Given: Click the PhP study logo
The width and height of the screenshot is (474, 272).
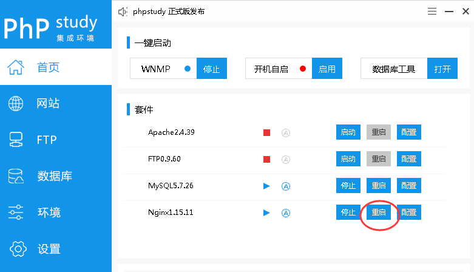Looking at the screenshot, I should point(50,27).
